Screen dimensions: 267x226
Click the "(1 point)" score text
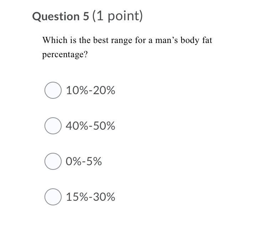(117, 16)
